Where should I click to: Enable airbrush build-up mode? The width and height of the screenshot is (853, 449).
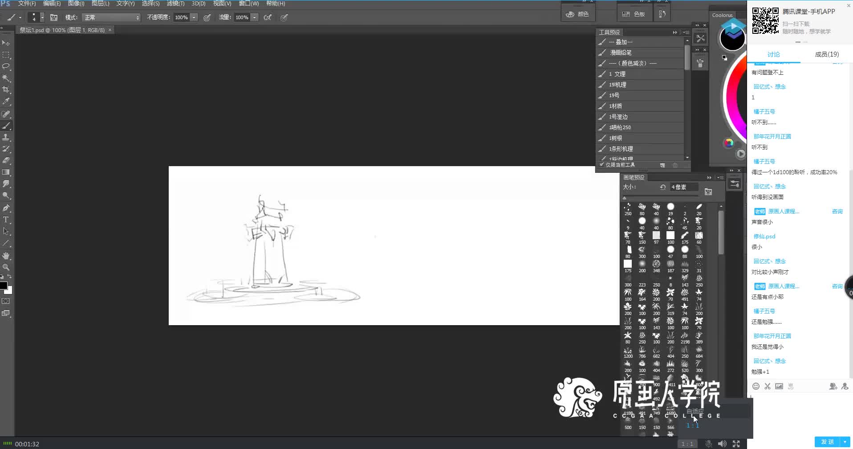(268, 17)
